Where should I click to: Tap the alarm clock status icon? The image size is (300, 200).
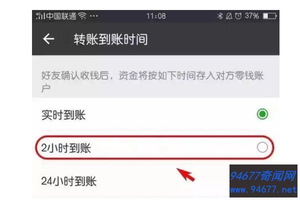point(238,16)
